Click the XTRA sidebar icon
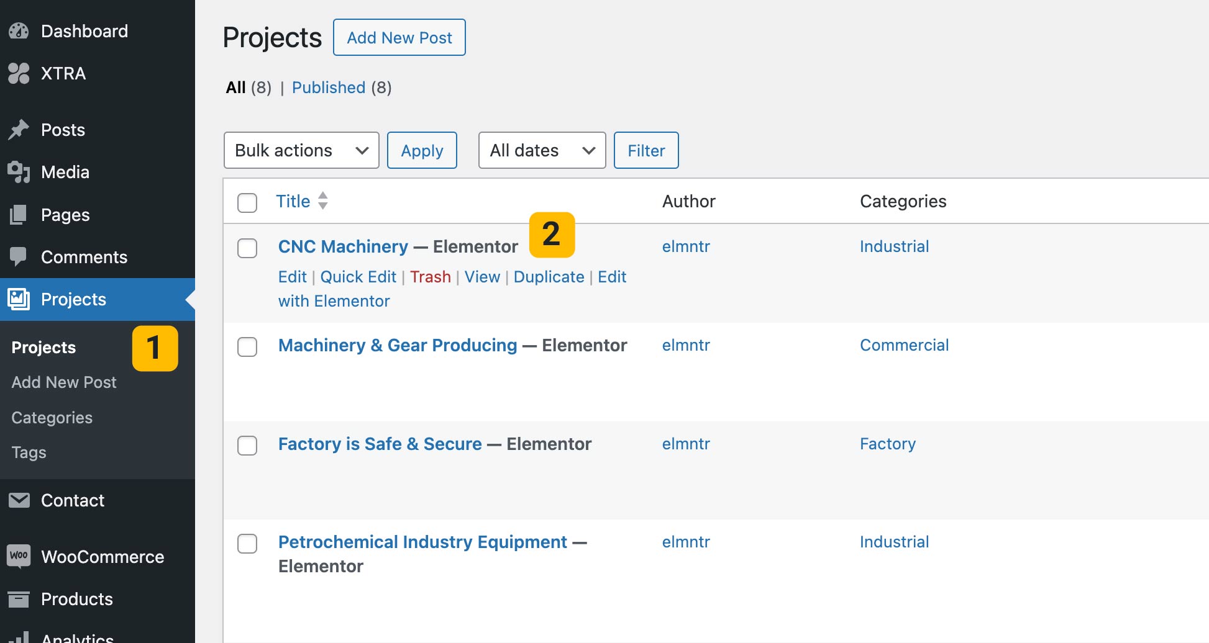 click(19, 73)
